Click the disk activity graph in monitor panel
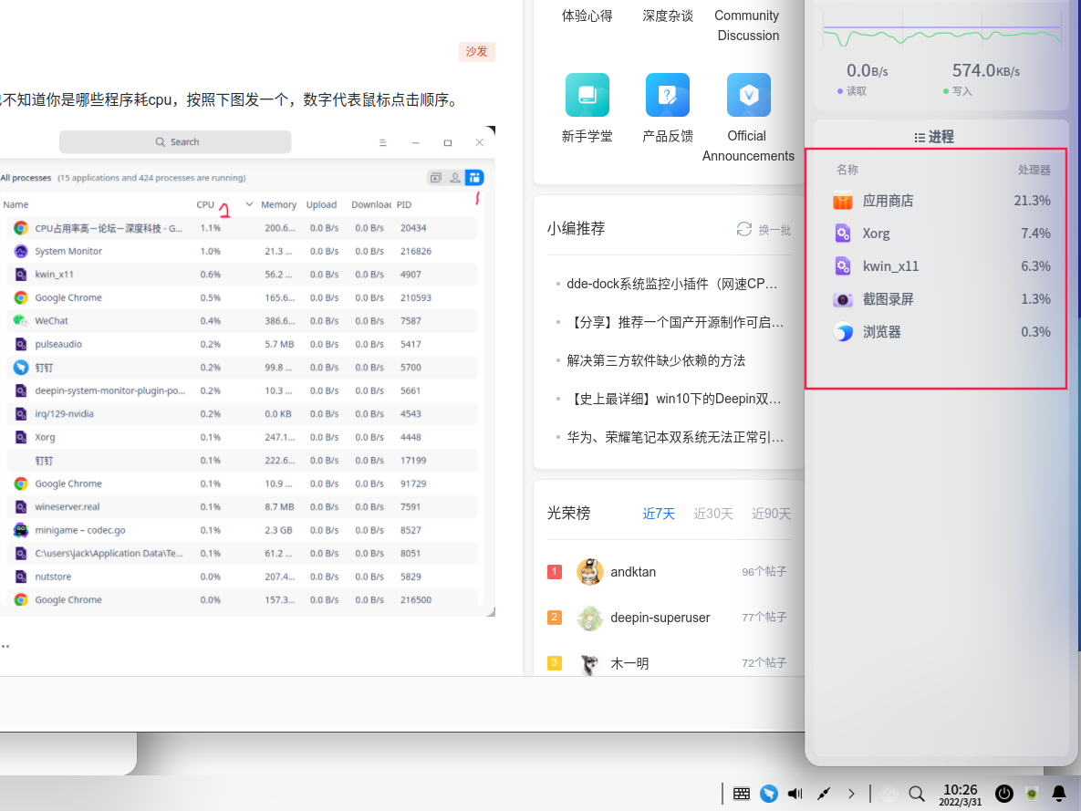 coord(941,30)
